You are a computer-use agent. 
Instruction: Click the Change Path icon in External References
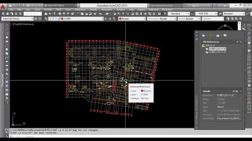click(218, 36)
